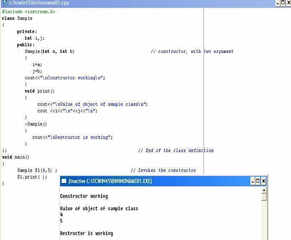Viewport: 291px width, 240px height.
Task: Click the 'constructor, with two argument' comment
Action: click(x=192, y=51)
